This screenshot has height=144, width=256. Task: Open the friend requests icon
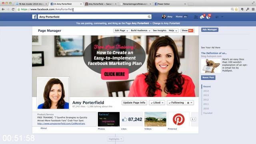pyautogui.click(x=196, y=17)
